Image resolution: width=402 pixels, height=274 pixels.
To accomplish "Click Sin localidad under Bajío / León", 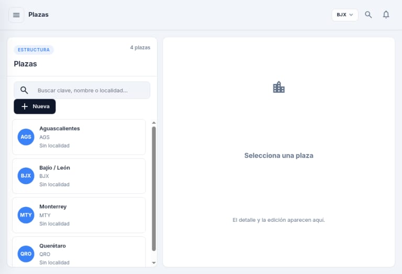I will [x=54, y=185].
